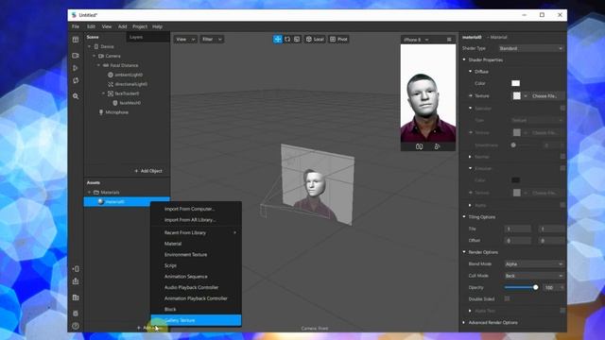Choose Gallery Texture in context menu
Screen dimensions: 605x340
[x=196, y=320]
